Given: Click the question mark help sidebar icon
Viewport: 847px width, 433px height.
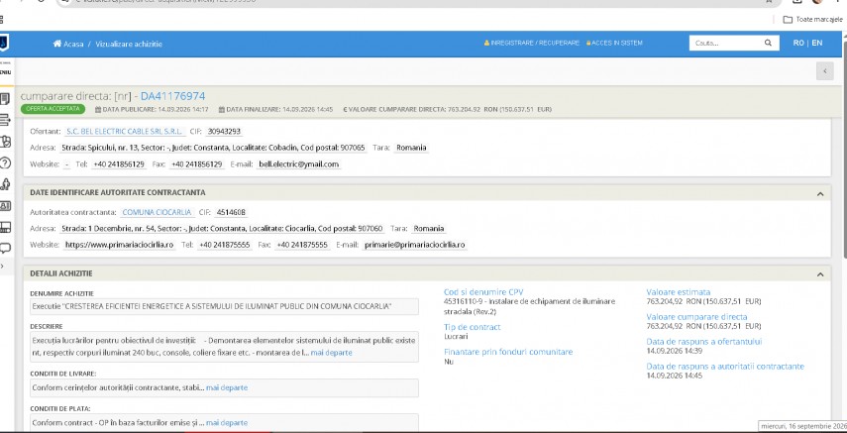Looking at the screenshot, I should (5, 162).
